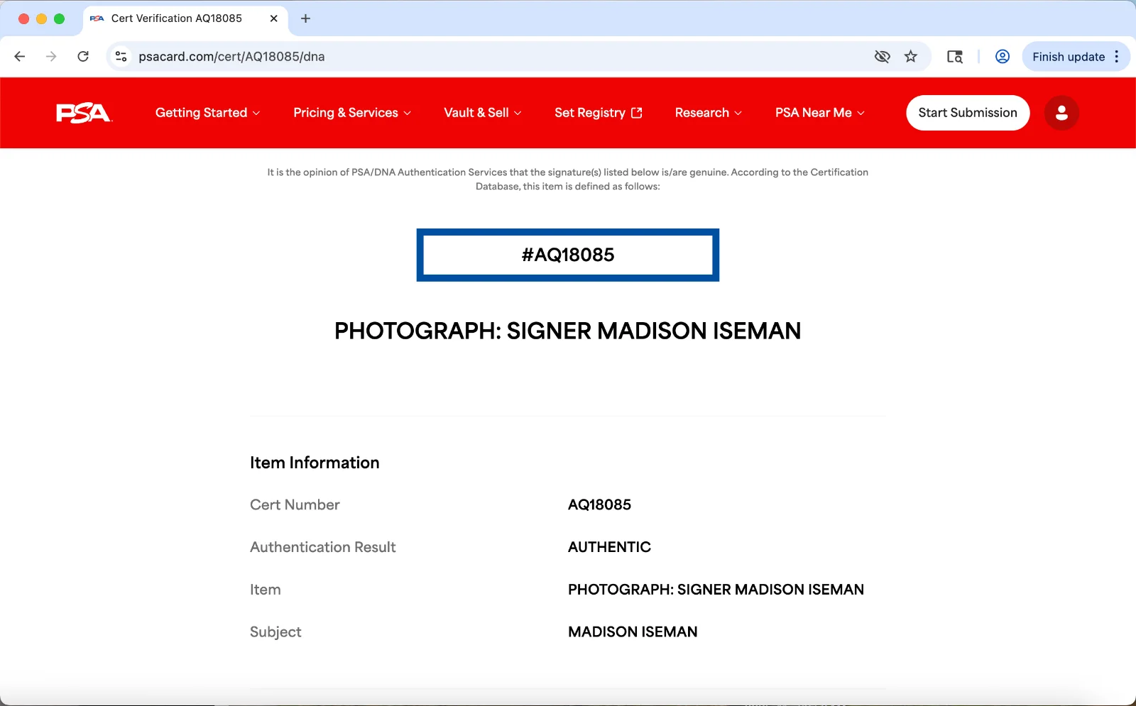Open the PSA Near Me dropdown
This screenshot has width=1136, height=706.
point(820,113)
